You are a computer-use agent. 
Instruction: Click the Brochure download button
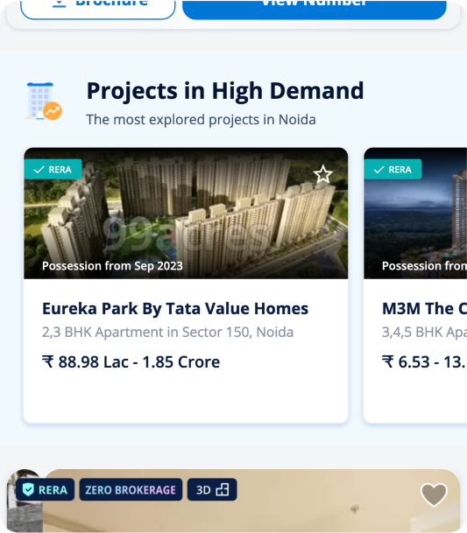[98, 10]
